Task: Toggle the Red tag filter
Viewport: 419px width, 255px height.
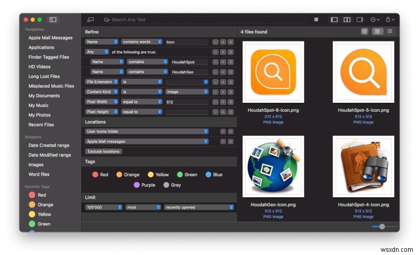Action: (100, 175)
